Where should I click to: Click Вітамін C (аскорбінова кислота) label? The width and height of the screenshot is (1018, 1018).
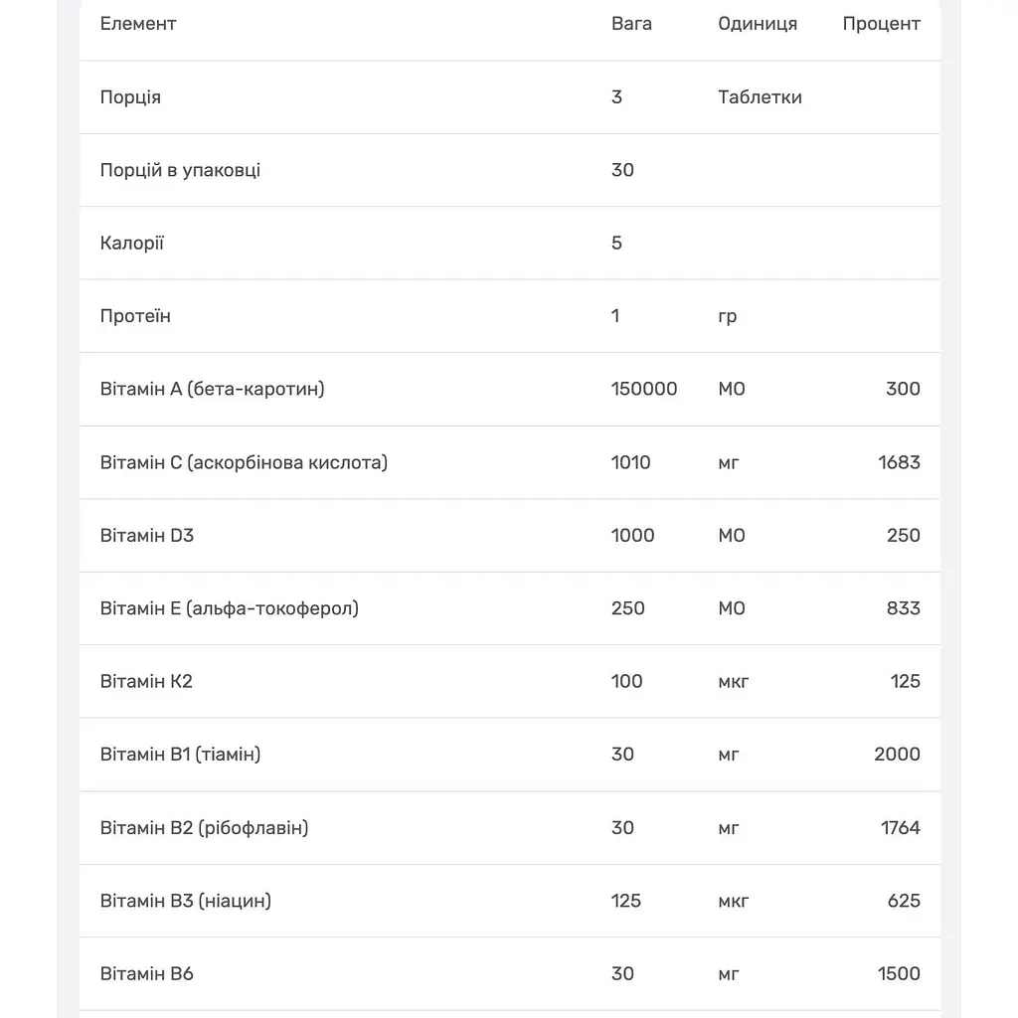click(x=244, y=463)
